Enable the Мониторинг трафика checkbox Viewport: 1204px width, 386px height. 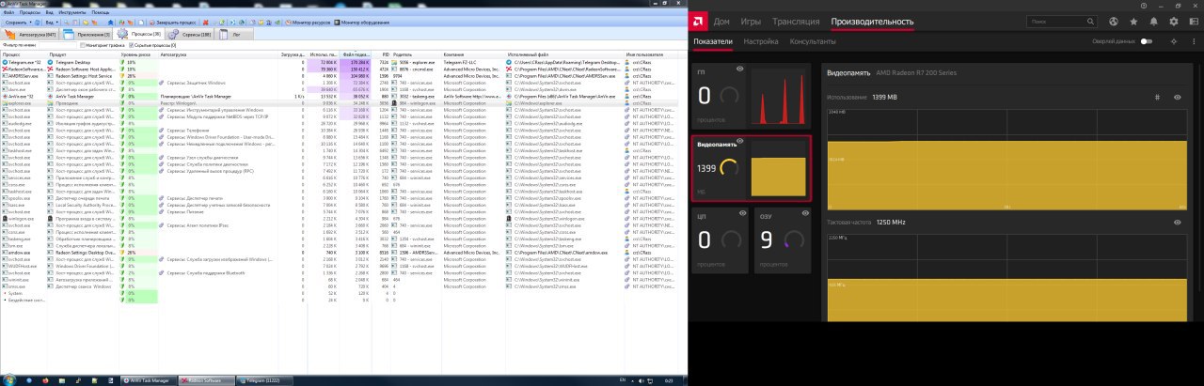click(83, 45)
